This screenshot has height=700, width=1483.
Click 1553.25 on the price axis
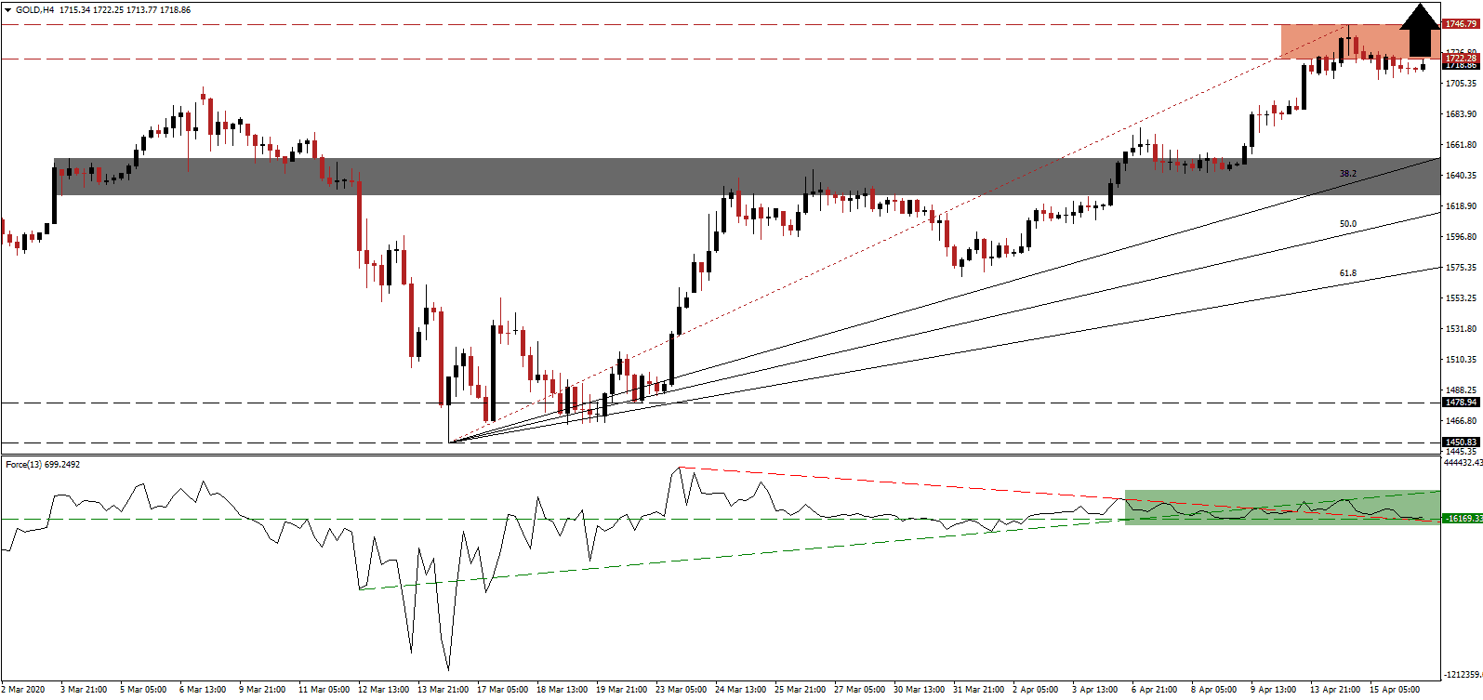point(1461,298)
